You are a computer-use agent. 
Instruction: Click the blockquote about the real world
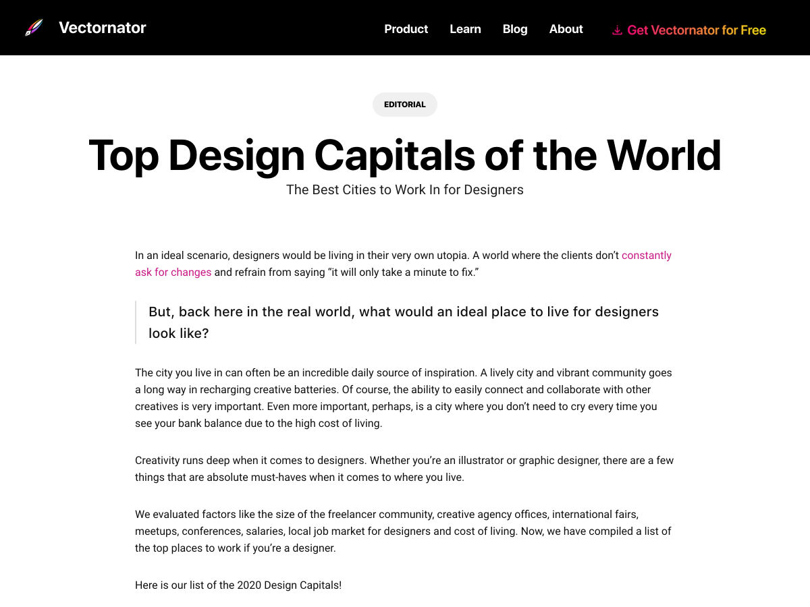coord(403,322)
